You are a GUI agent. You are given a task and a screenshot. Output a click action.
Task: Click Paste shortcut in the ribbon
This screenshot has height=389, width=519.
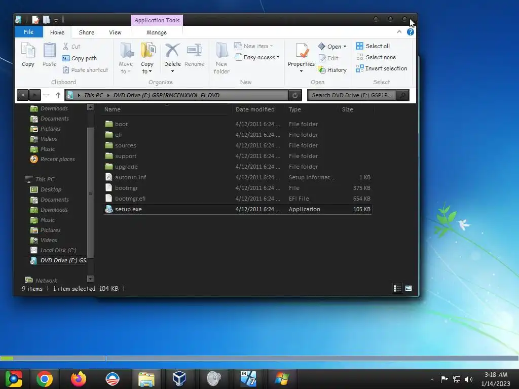point(85,70)
